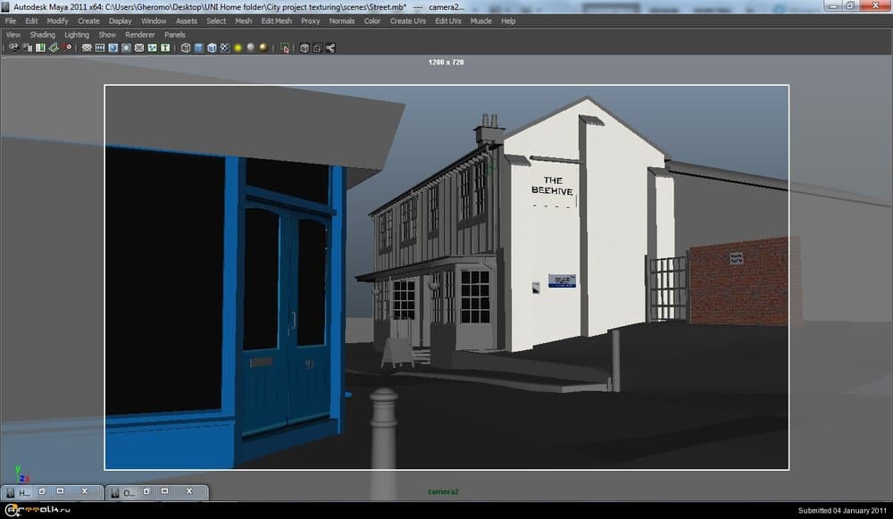Viewport: 893px width, 519px height.
Task: Open the Muscle menu
Action: (x=481, y=21)
